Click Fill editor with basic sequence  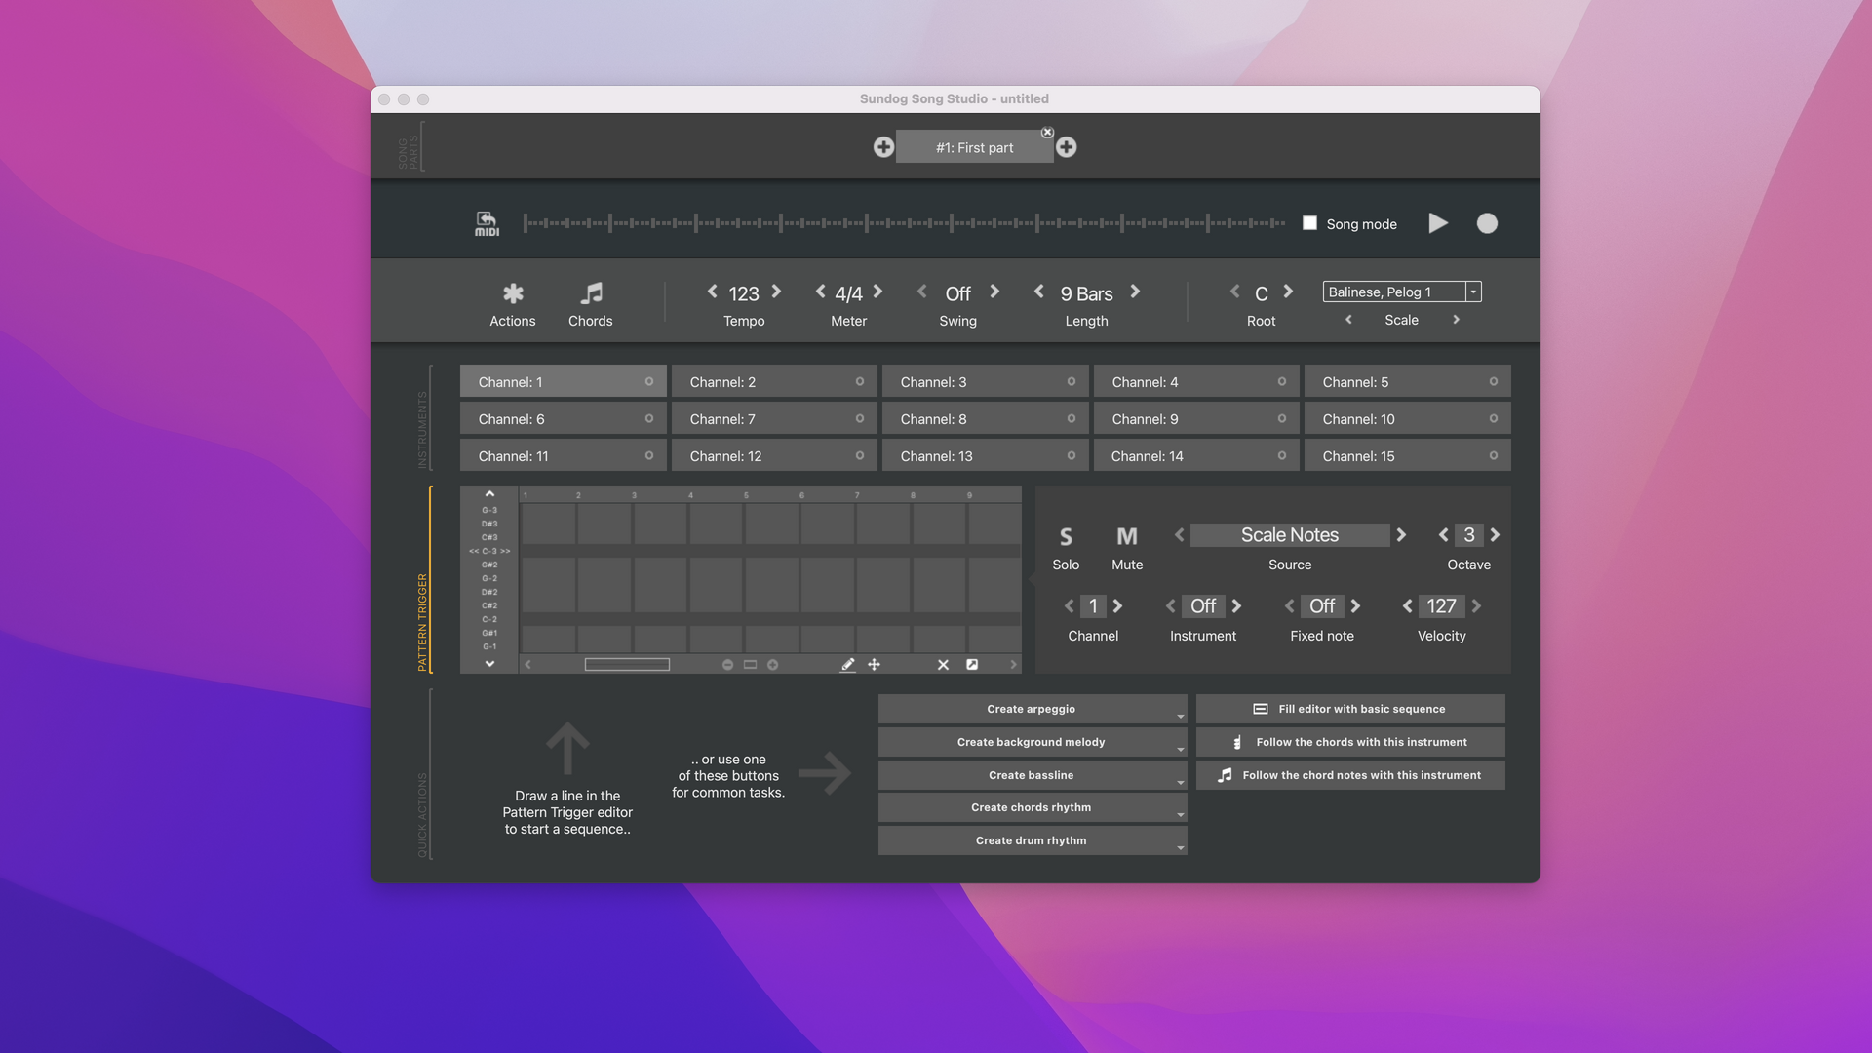1350,709
